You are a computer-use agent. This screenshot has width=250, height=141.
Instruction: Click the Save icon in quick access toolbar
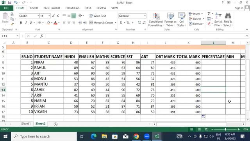coord(9,2)
